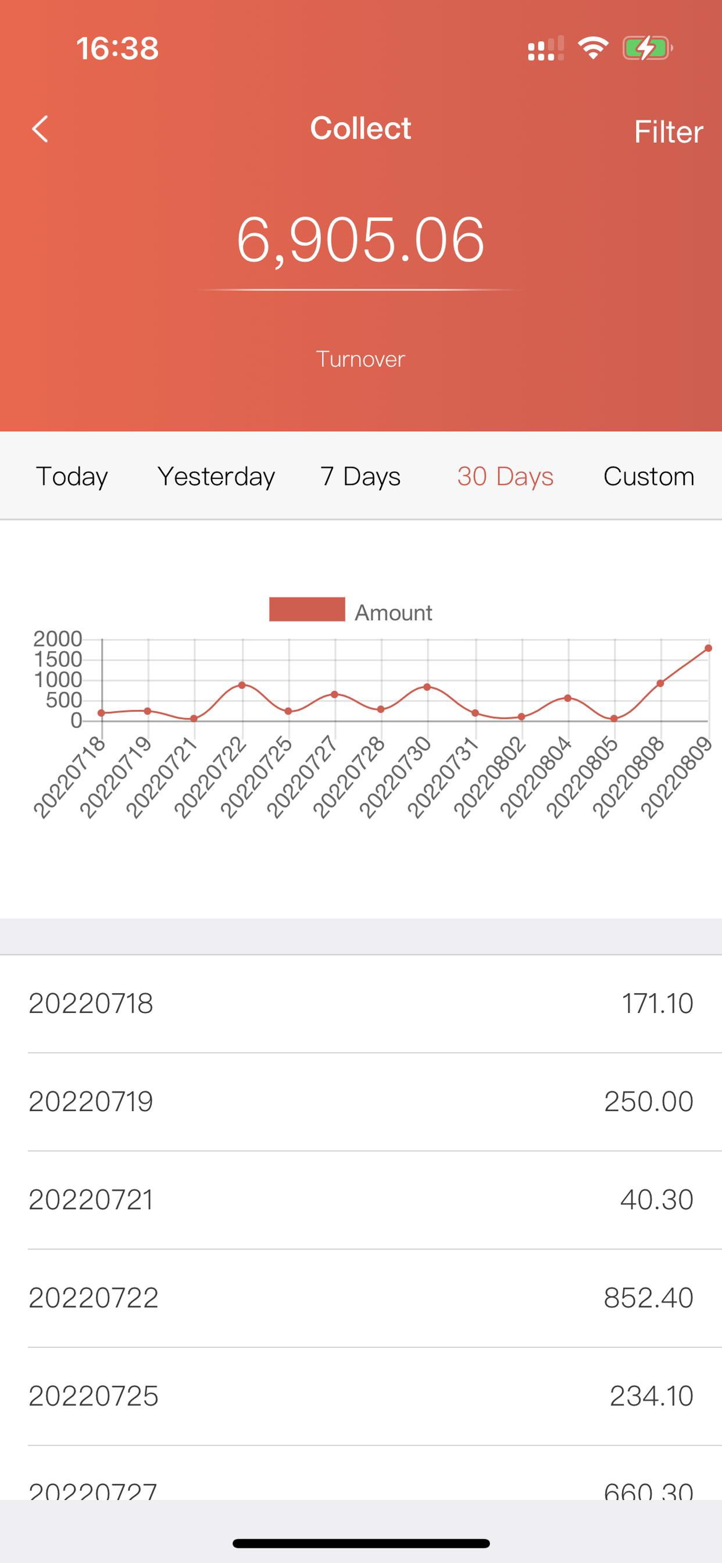Image resolution: width=722 pixels, height=1563 pixels.
Task: Open the 20220719 row with 250.00
Action: click(x=361, y=1102)
